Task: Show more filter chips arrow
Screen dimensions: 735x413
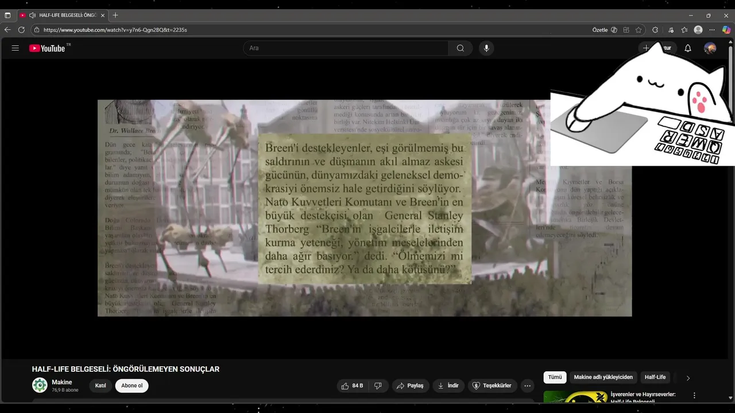Action: coord(688,378)
